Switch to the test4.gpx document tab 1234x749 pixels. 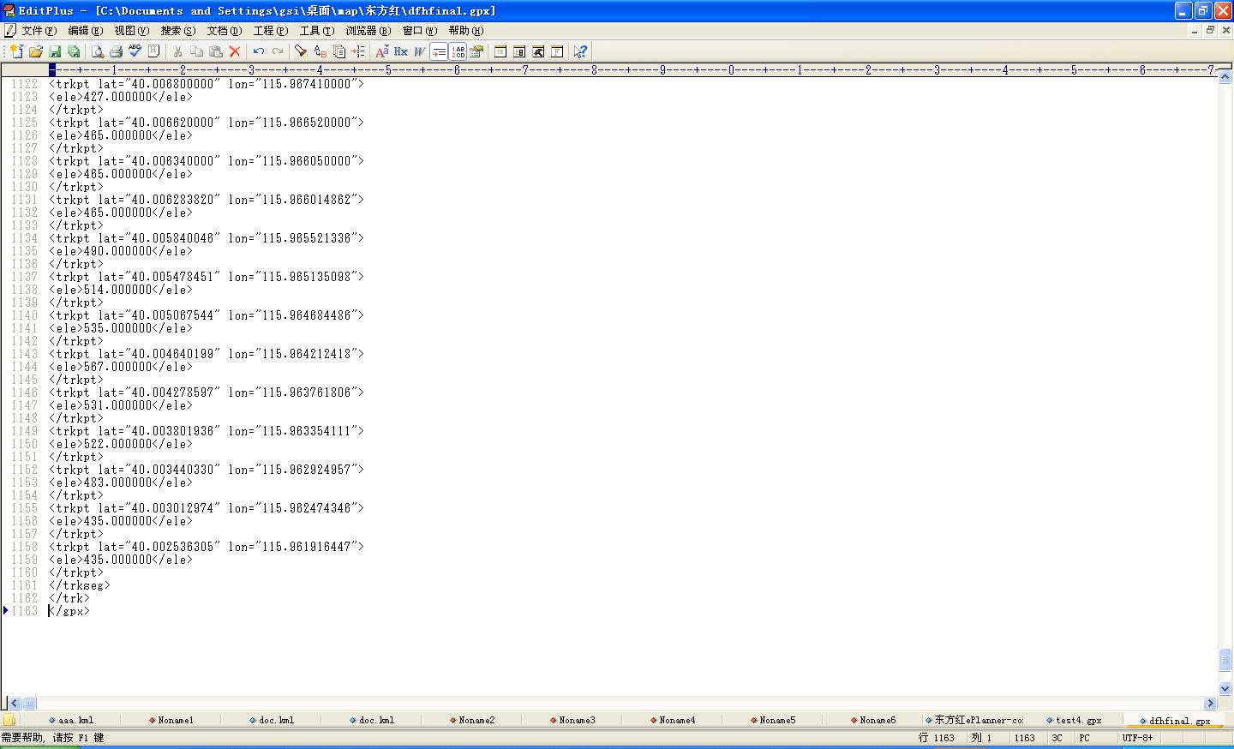tap(1077, 720)
